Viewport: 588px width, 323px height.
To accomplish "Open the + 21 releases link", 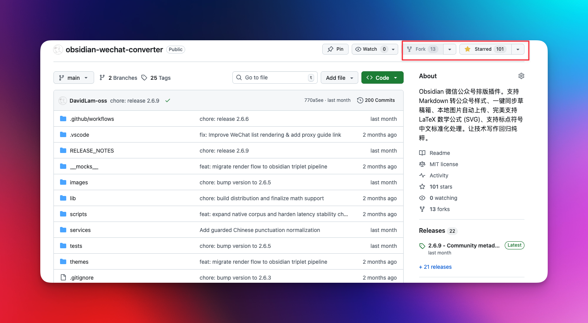I will tap(435, 267).
